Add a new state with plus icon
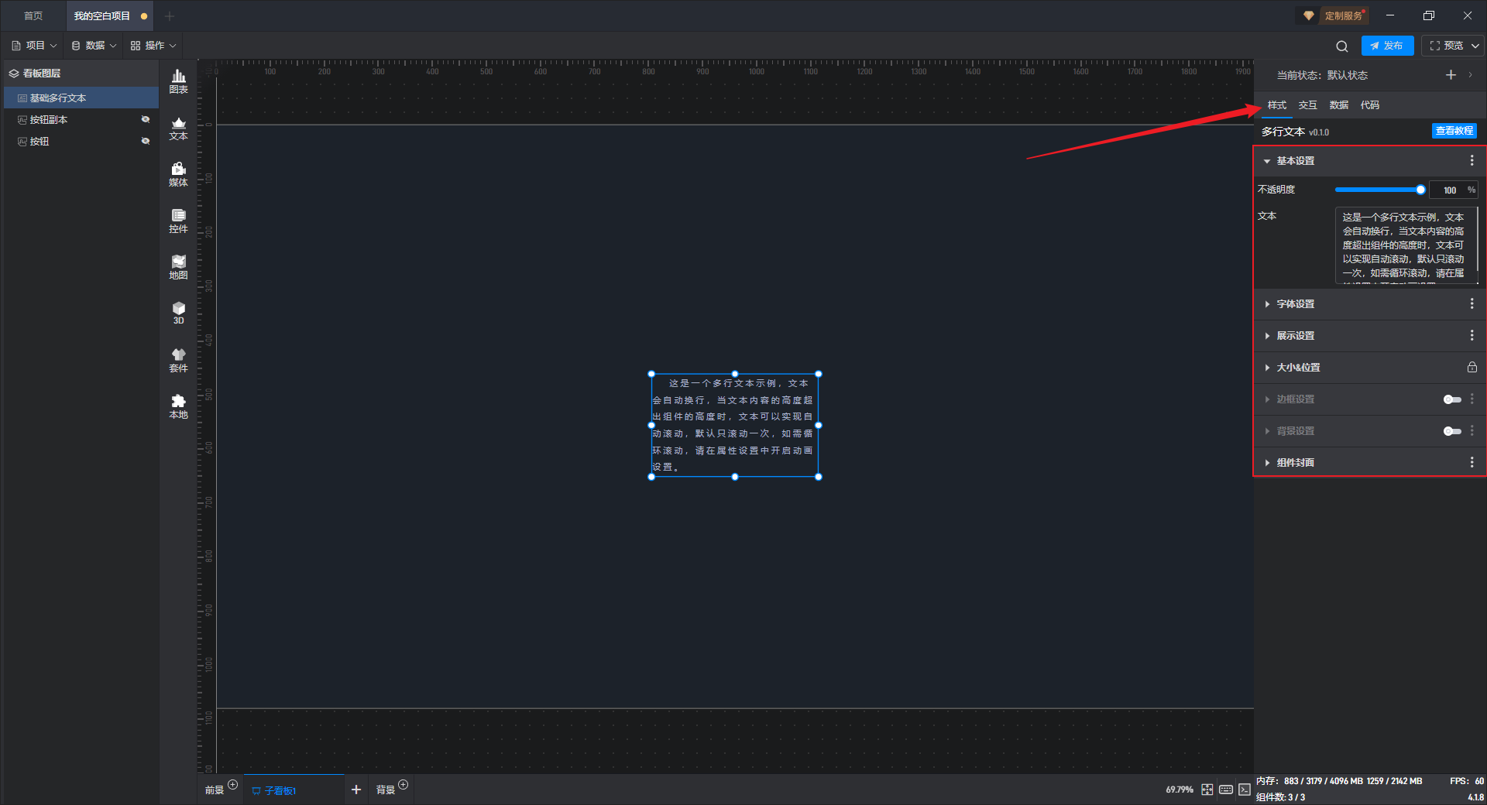This screenshot has width=1487, height=805. 1451,75
